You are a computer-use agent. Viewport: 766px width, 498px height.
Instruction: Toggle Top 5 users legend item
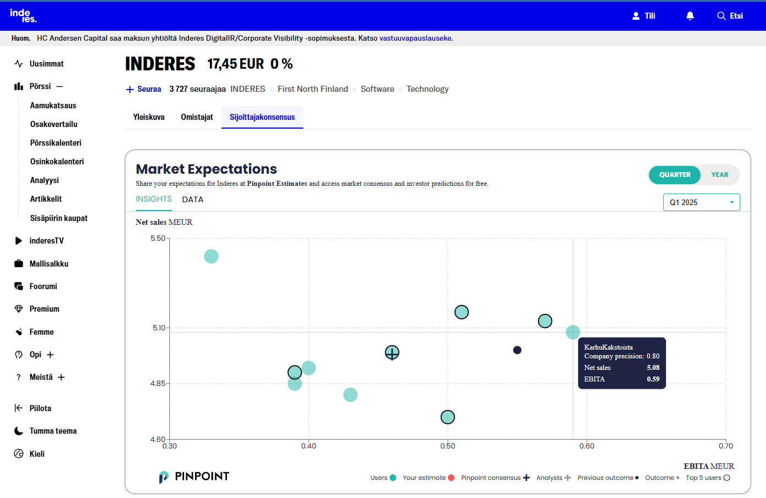pyautogui.click(x=708, y=478)
